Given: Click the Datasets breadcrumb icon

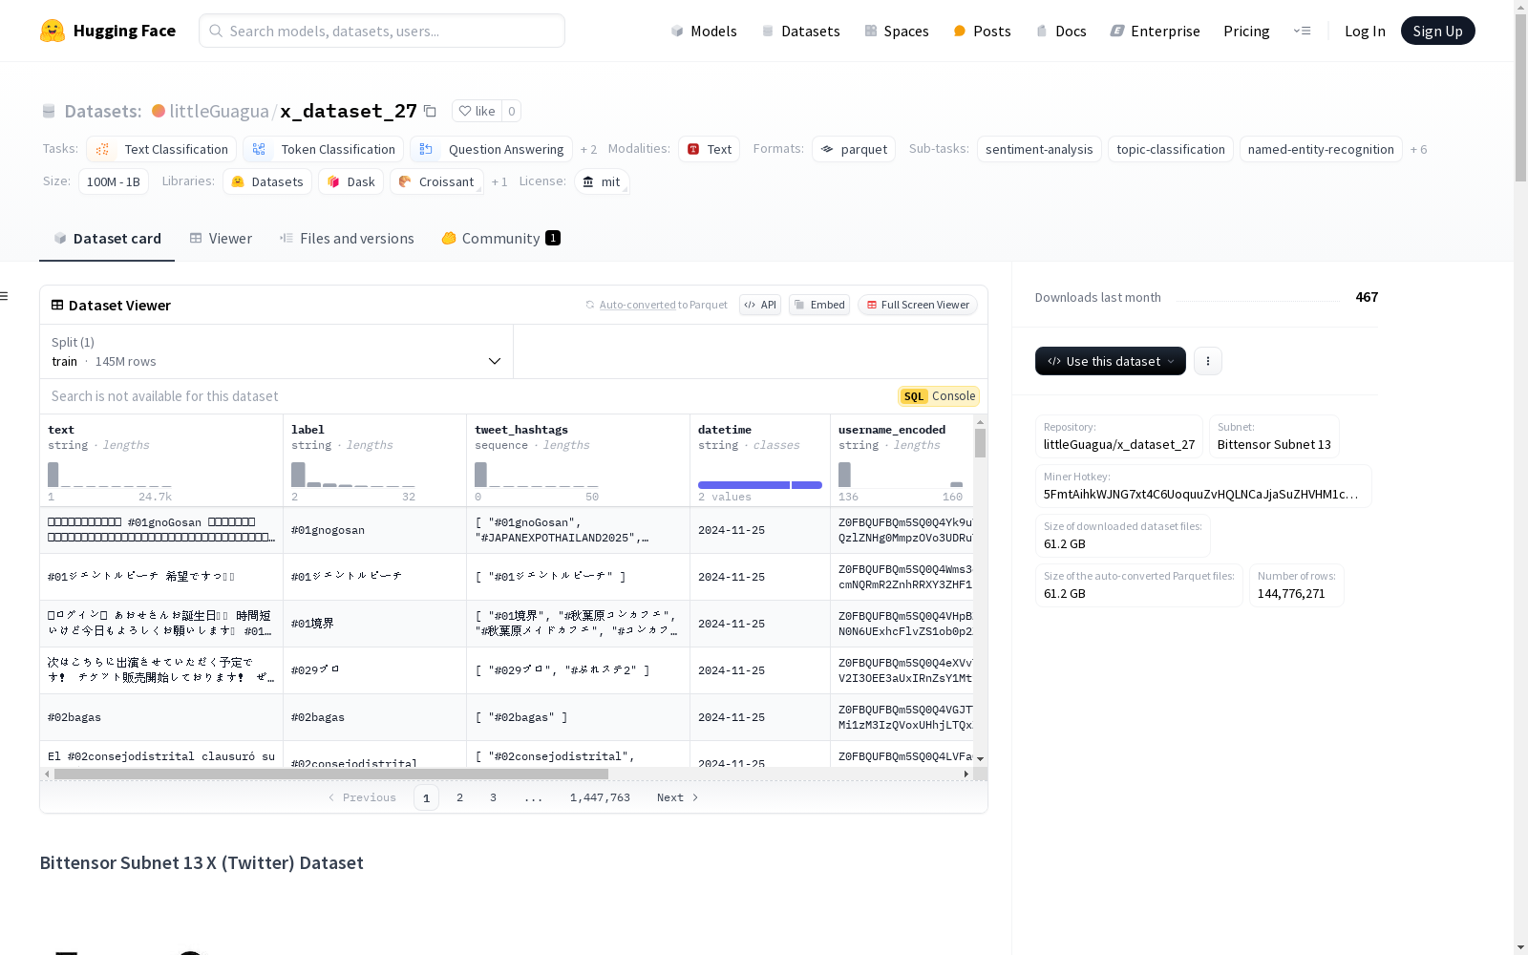Looking at the screenshot, I should pyautogui.click(x=49, y=111).
